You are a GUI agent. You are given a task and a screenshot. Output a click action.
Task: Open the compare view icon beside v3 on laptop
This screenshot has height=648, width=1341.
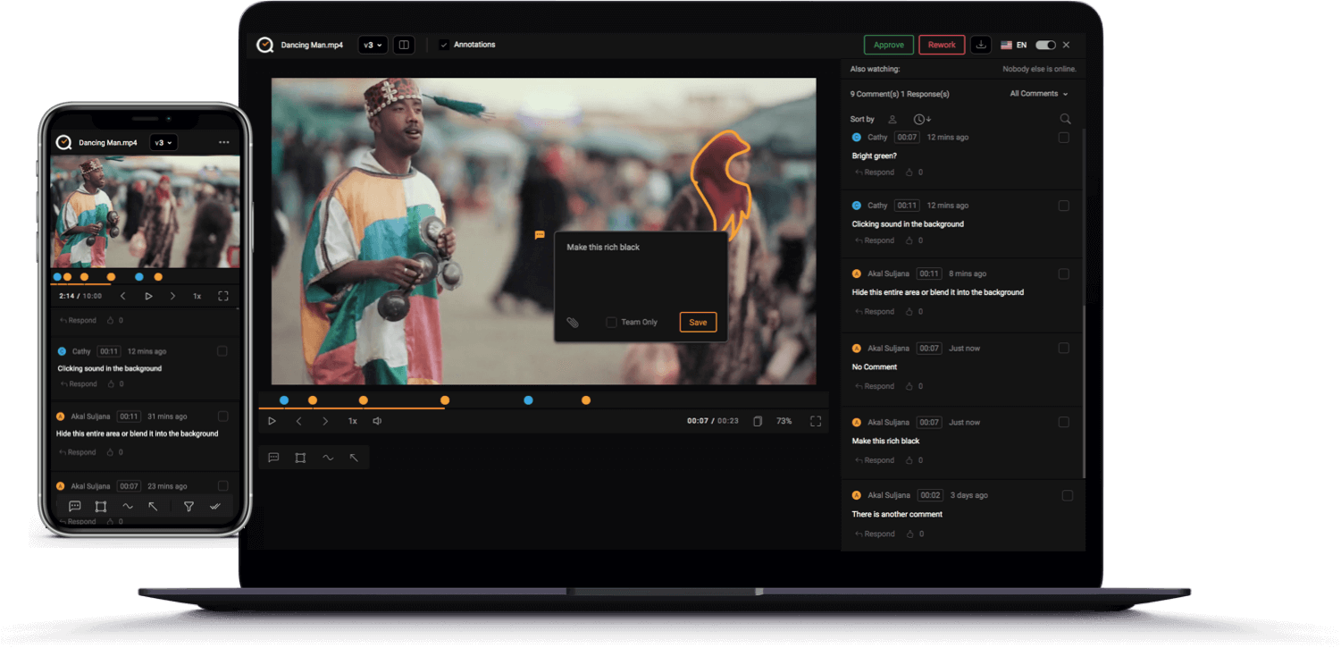404,45
